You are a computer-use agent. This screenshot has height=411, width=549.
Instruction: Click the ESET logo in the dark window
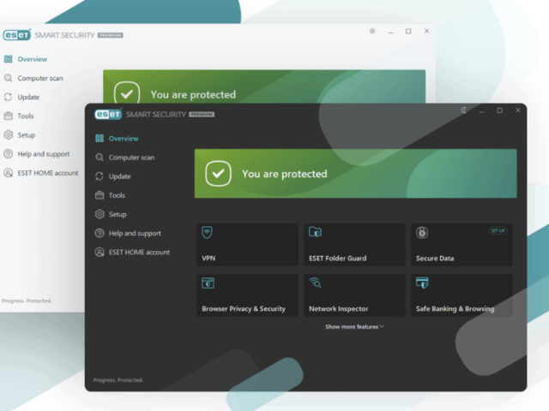[x=108, y=114]
